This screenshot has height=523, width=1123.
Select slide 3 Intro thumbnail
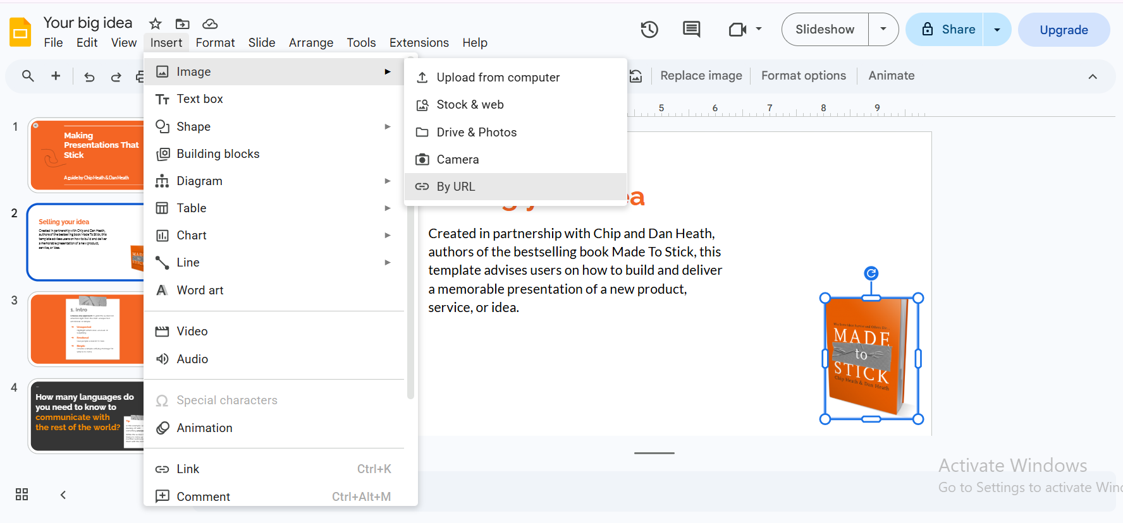click(87, 329)
